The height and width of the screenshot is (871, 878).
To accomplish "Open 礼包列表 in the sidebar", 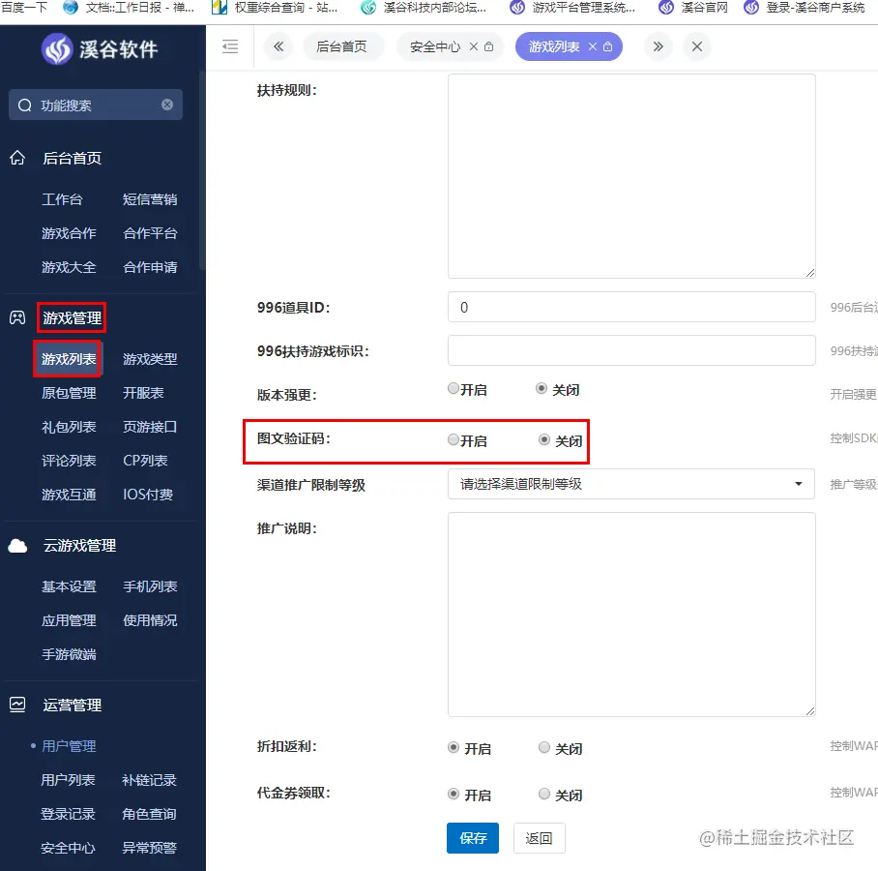I will point(69,427).
